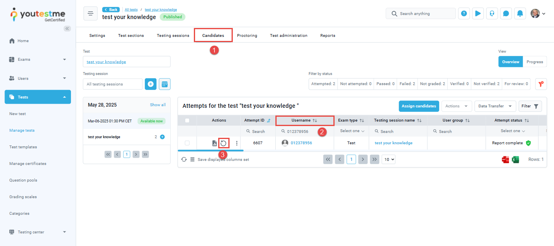Collapse the sidebar with double-chevron icon
Image resolution: width=554 pixels, height=246 pixels.
(67, 28)
